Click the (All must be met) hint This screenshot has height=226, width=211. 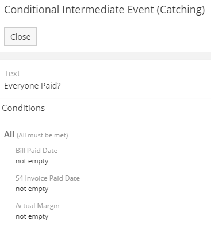click(x=43, y=135)
